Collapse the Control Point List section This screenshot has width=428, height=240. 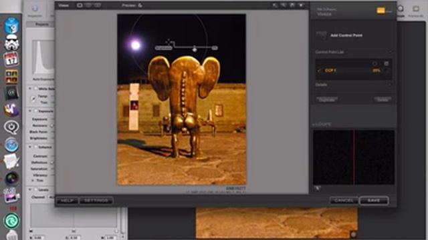pyautogui.click(x=390, y=52)
